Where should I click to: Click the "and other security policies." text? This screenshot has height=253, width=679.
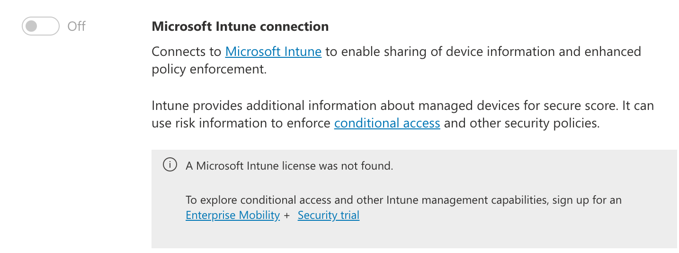[522, 123]
